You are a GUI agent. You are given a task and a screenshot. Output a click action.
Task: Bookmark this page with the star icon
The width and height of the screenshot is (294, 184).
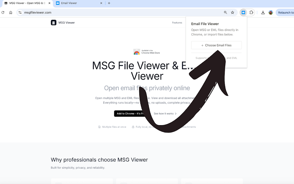[x=232, y=12]
